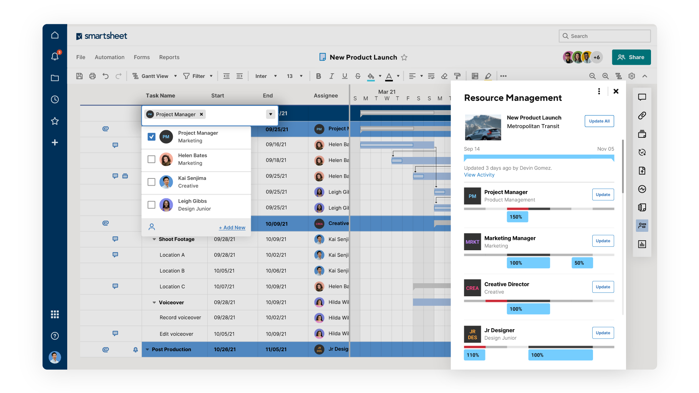Click Update All in Resource Management
Image resolution: width=699 pixels, height=393 pixels.
coord(599,121)
